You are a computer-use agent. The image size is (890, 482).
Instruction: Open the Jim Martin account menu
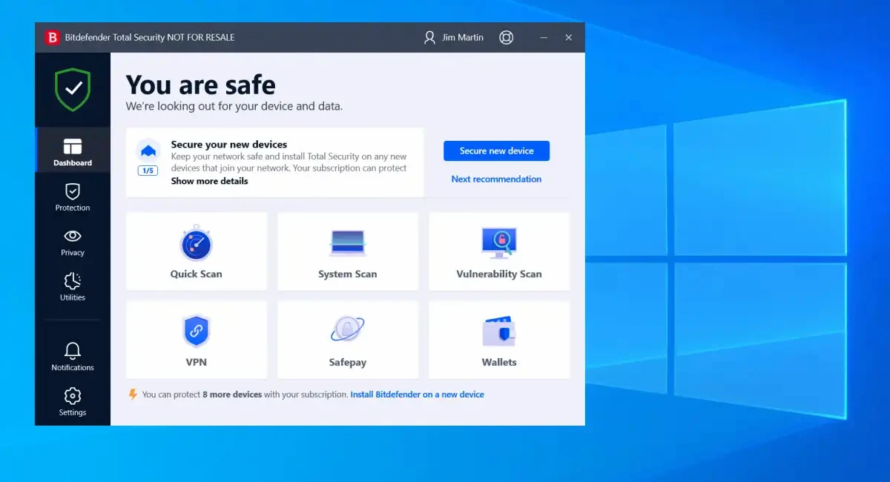click(453, 37)
